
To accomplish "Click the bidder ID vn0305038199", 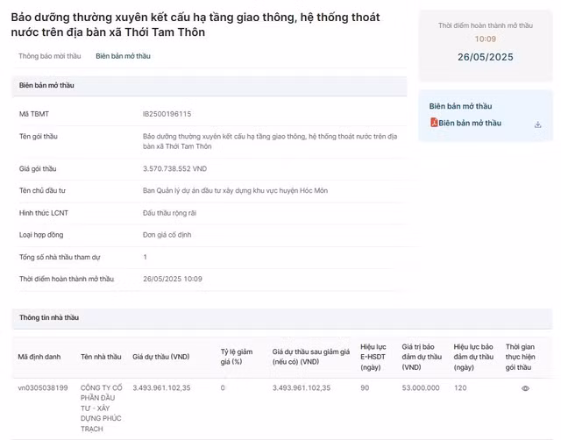I will [43, 387].
